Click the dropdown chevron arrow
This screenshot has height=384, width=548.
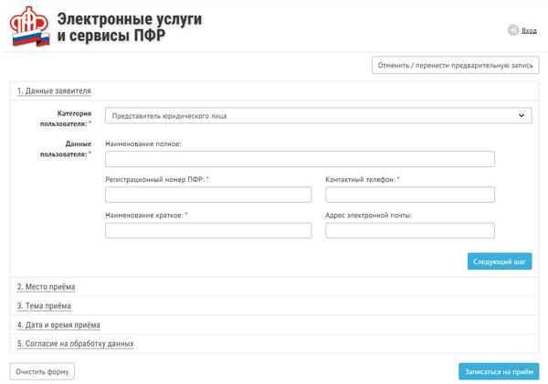[x=522, y=116]
